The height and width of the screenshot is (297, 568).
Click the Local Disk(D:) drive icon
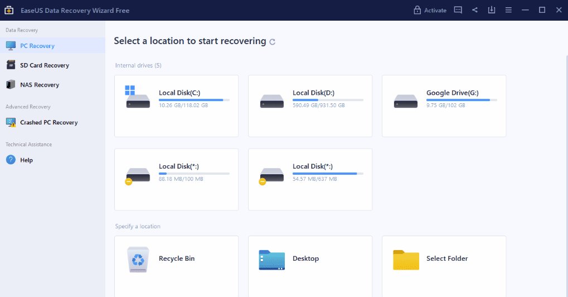pyautogui.click(x=271, y=101)
